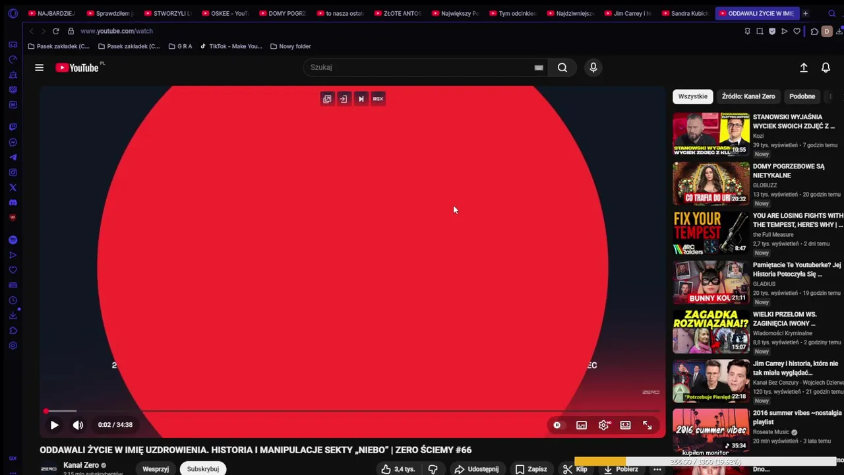Switch to the Sandra Kubicka browser tab
Viewport: 844px width, 475px height.
(684, 13)
